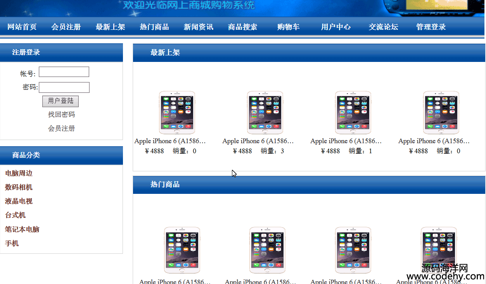Image resolution: width=486 pixels, height=284 pixels.
Task: Browse the 笔记本电脑 category
Action: click(x=22, y=229)
